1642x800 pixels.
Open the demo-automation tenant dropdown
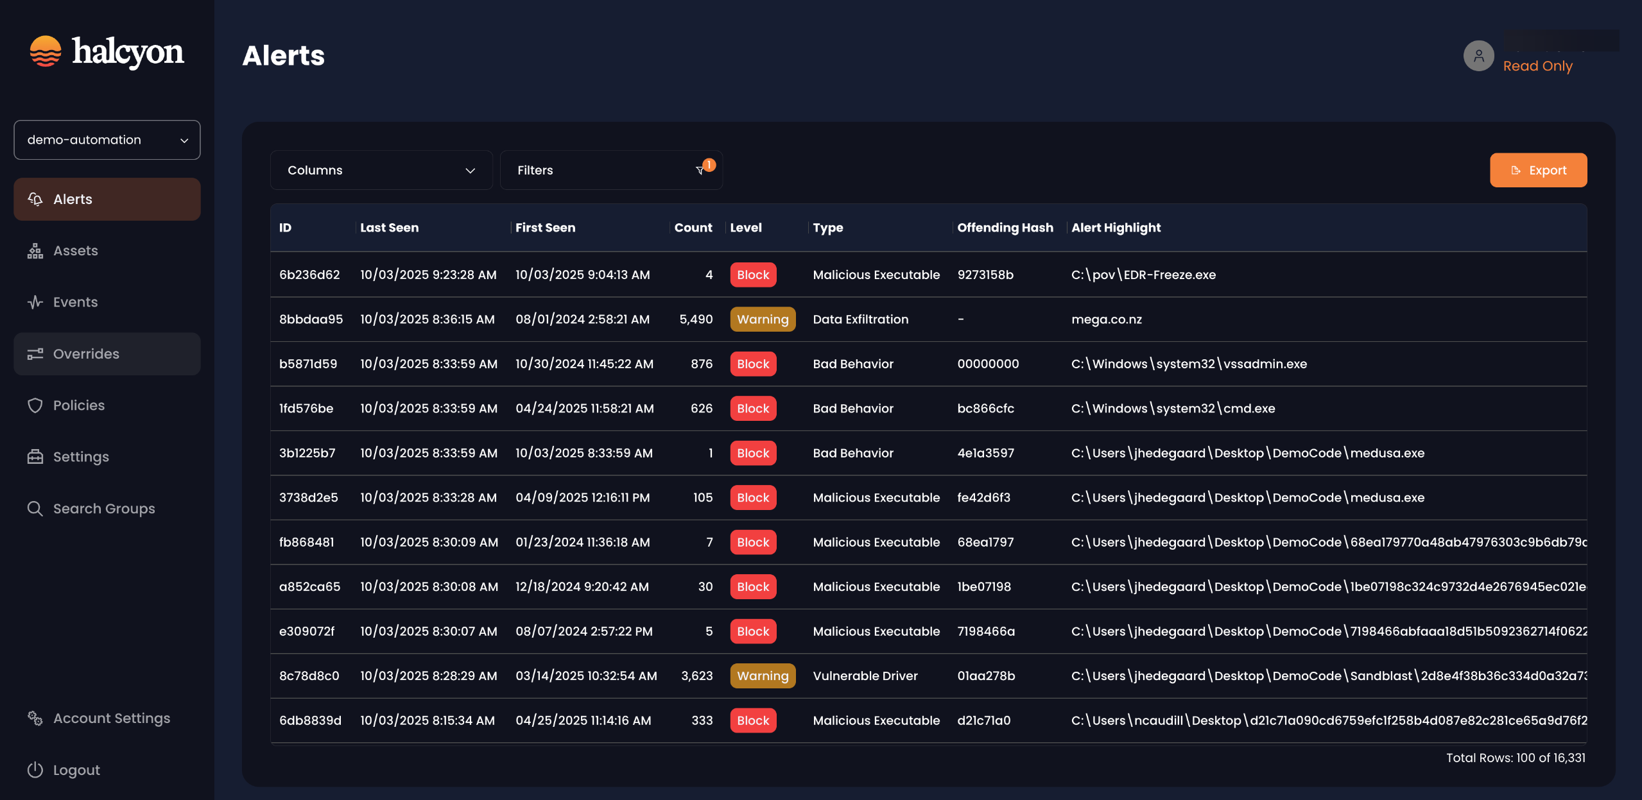tap(107, 140)
